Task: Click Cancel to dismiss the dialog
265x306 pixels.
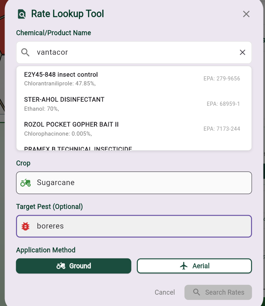Action: [165, 292]
